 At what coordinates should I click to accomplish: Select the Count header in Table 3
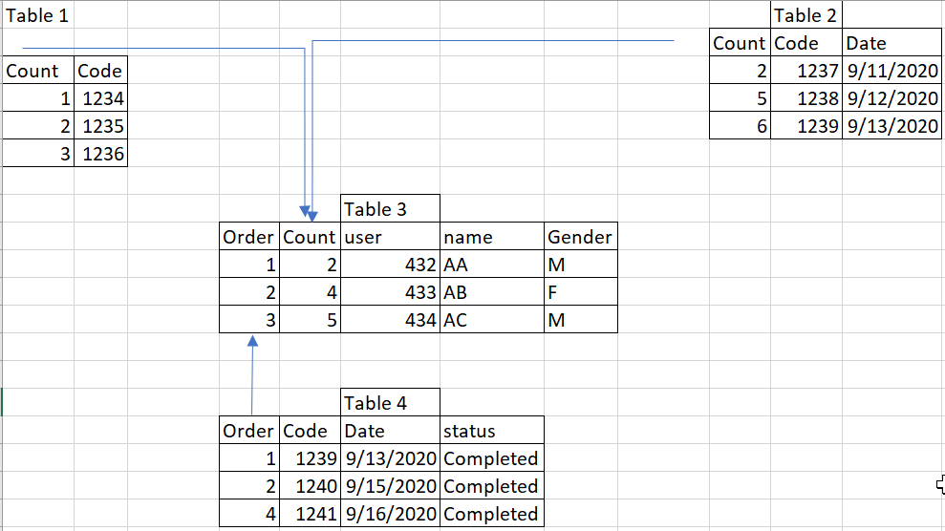(310, 237)
